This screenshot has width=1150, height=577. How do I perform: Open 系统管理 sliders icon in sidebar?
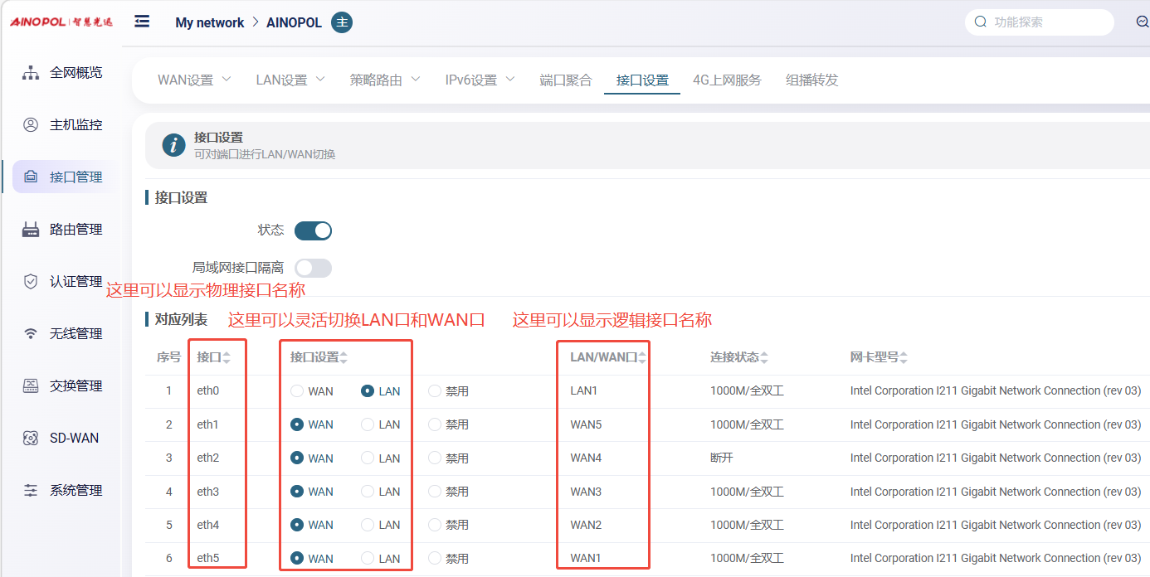(x=31, y=491)
